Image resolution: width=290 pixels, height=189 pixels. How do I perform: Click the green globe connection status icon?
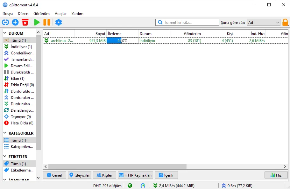tap(130, 185)
